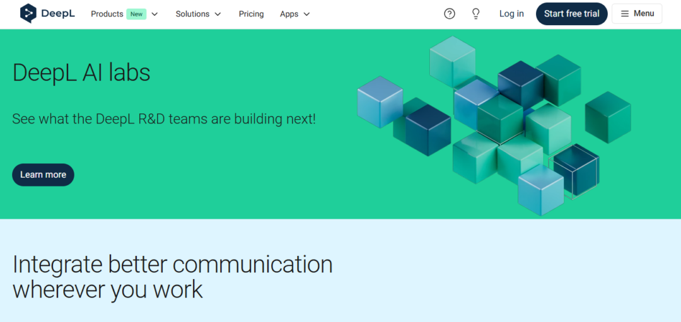Select the Apps nav label

coord(289,14)
